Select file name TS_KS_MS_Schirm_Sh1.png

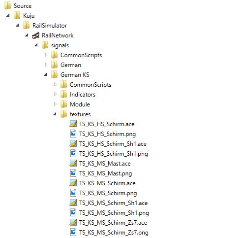coord(114,213)
